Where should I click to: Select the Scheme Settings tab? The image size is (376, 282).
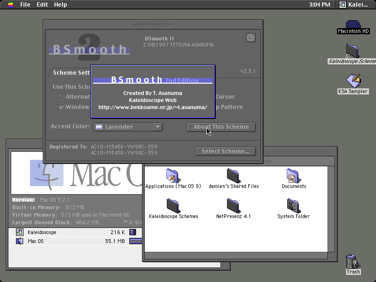point(71,73)
